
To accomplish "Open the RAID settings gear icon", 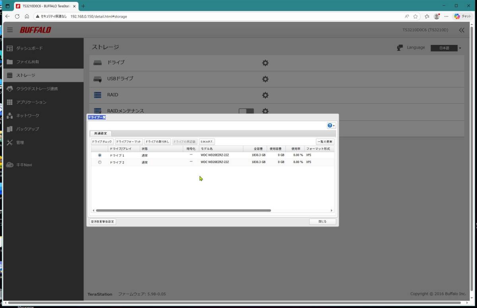I will point(265,95).
